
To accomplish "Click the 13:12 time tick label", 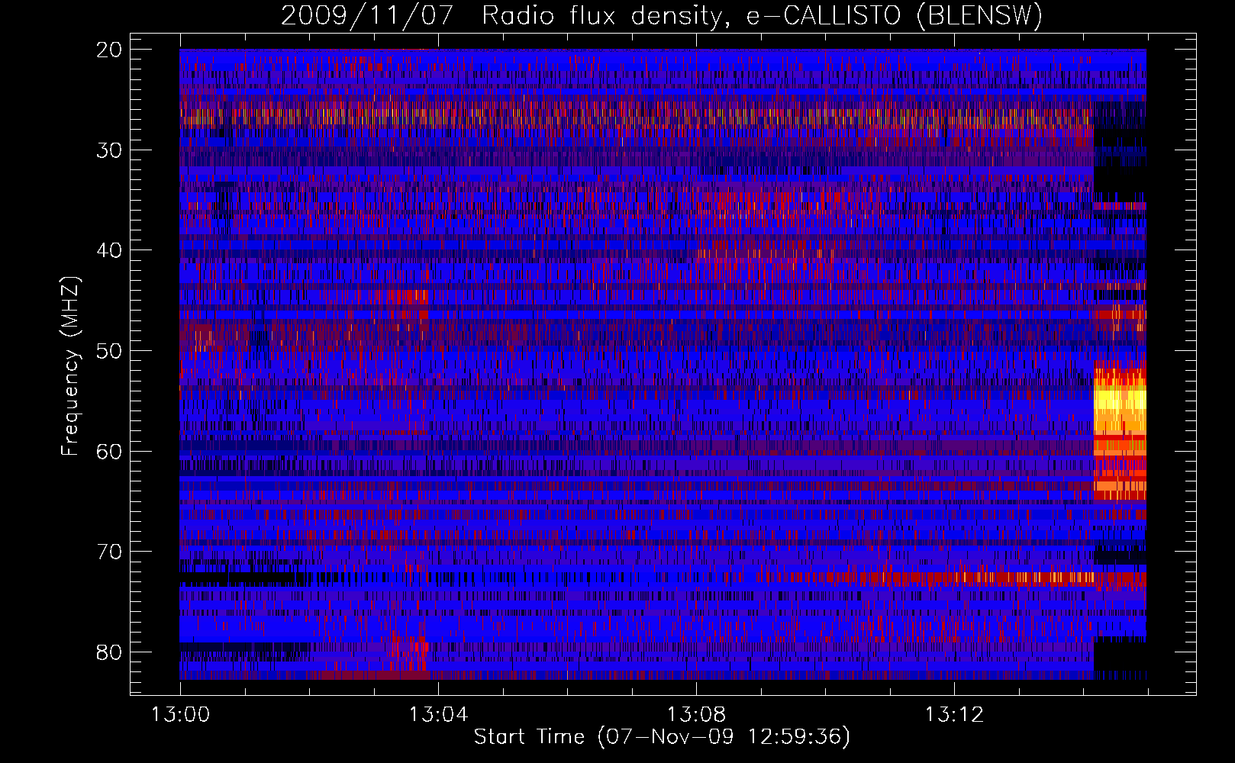I will 954,715.
